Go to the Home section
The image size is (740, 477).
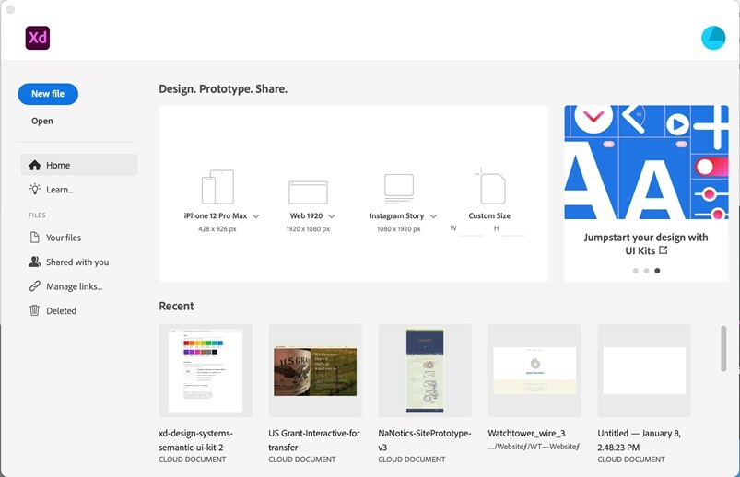click(x=79, y=165)
